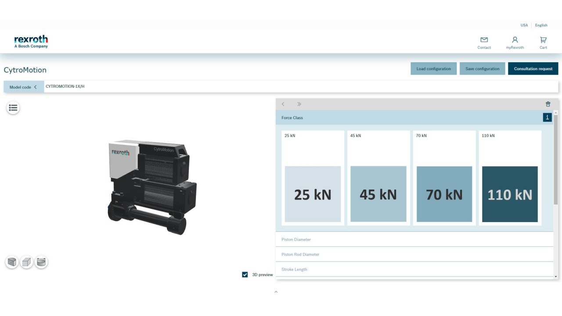Select the solid cube view icon
The width and height of the screenshot is (562, 316).
point(26,262)
